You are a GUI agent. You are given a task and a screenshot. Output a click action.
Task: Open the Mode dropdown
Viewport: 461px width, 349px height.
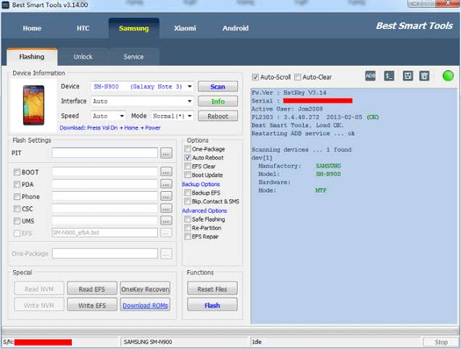coord(190,116)
